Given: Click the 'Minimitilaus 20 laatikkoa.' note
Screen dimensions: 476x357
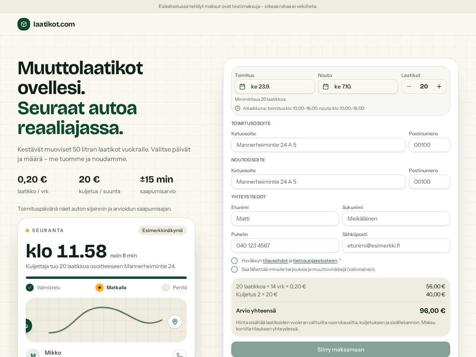Looking at the screenshot, I should 261,99.
